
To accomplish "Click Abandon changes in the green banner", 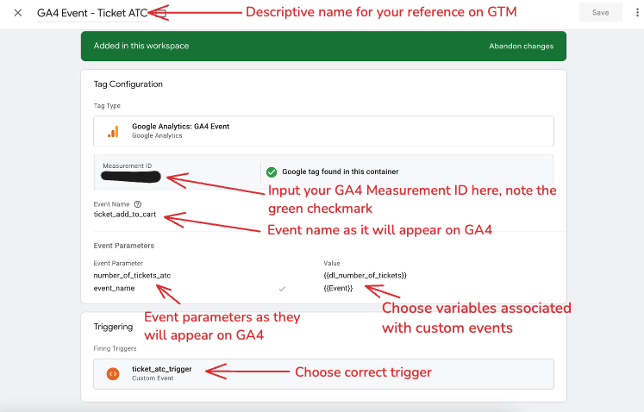I will pyautogui.click(x=522, y=46).
